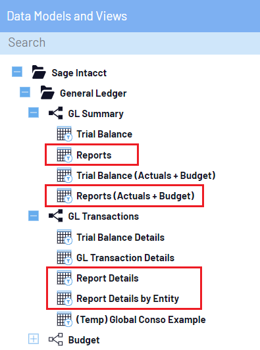
Task: Click the GL Summary data model icon
Action: (x=56, y=113)
